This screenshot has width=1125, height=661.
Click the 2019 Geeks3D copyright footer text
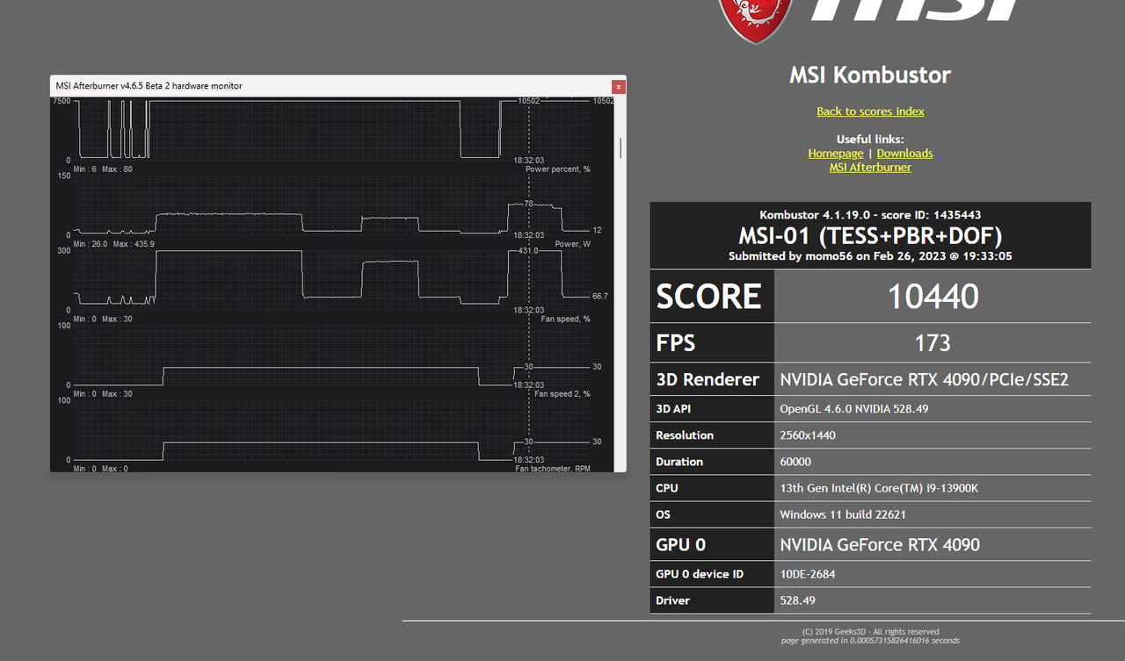870,632
